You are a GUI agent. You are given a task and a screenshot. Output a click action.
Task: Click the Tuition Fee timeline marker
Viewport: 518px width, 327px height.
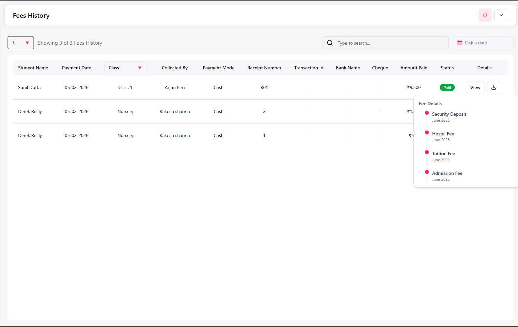tap(427, 152)
